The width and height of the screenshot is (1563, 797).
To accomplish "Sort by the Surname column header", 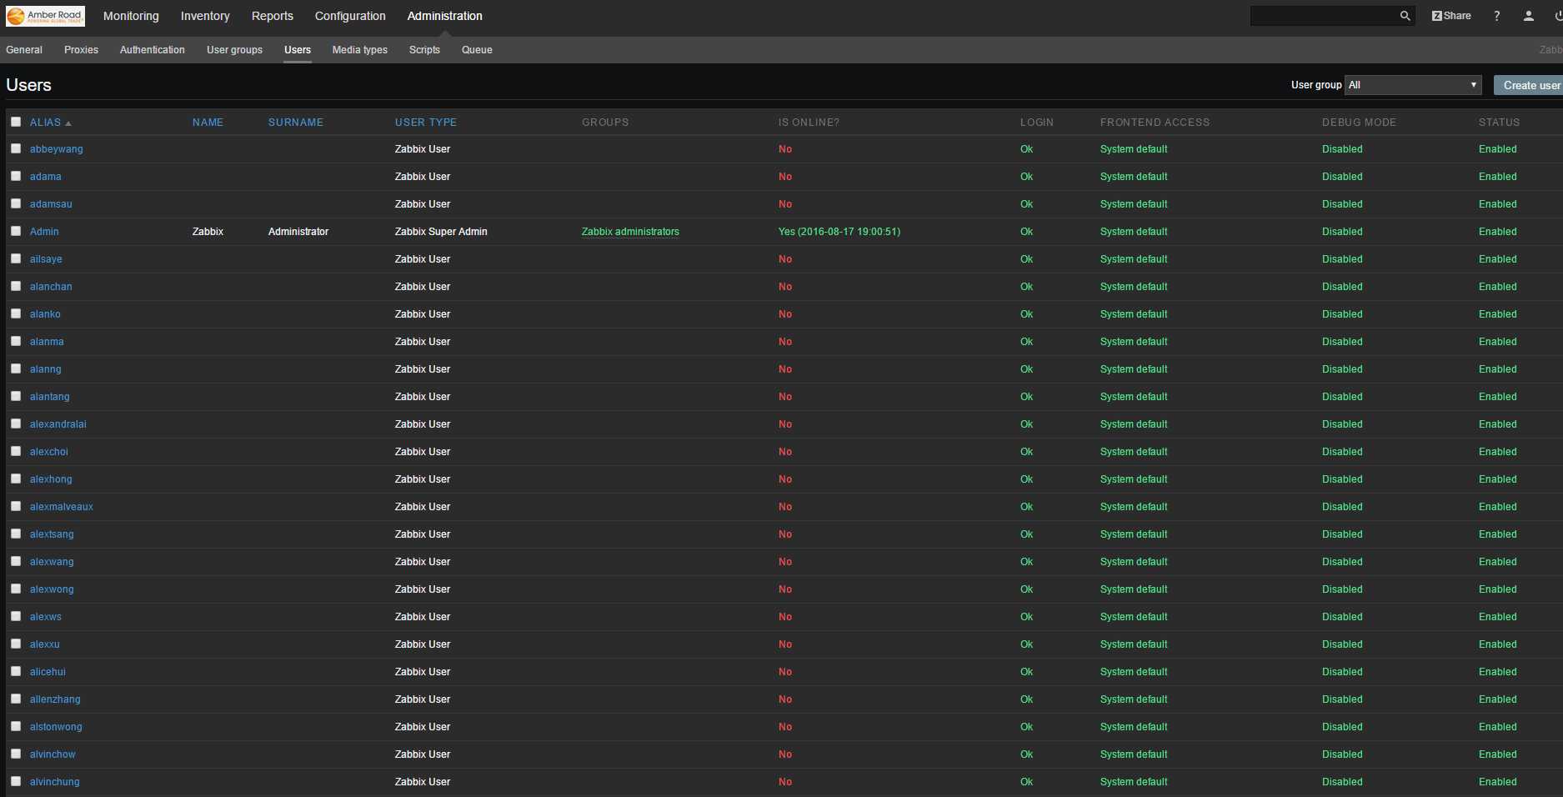I will tap(296, 123).
